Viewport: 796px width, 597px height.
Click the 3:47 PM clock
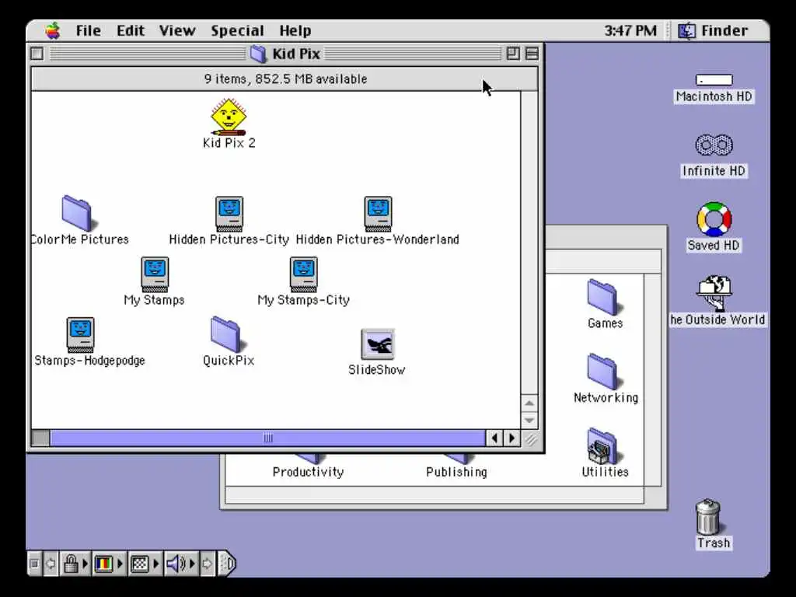[x=630, y=30]
